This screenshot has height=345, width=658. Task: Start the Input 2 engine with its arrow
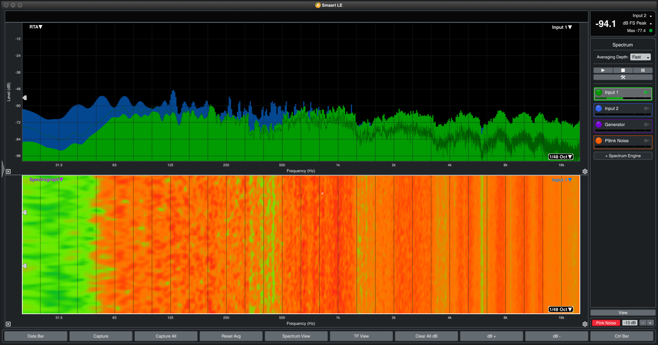647,108
